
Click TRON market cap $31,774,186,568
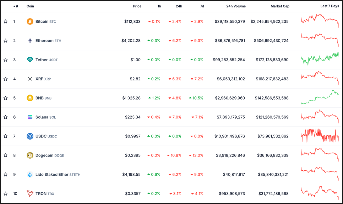[x=273, y=193]
